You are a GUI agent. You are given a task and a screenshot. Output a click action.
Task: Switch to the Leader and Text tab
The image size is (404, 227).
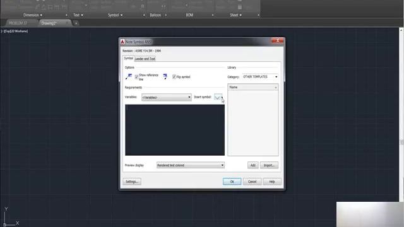pyautogui.click(x=145, y=59)
